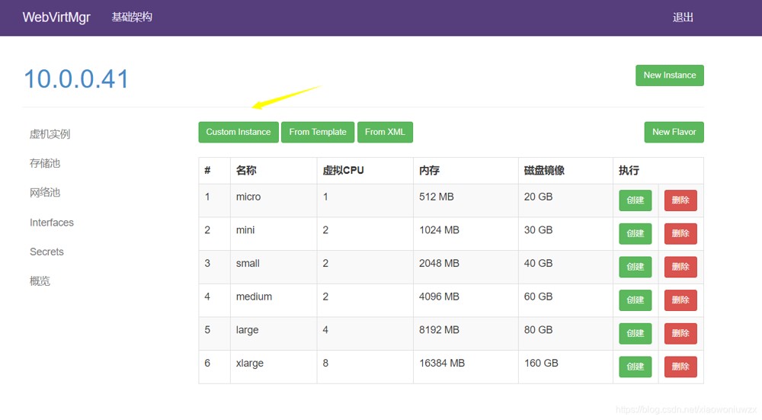The image size is (762, 420).
Task: Click the WebVirtMgr brand link
Action: pos(56,17)
